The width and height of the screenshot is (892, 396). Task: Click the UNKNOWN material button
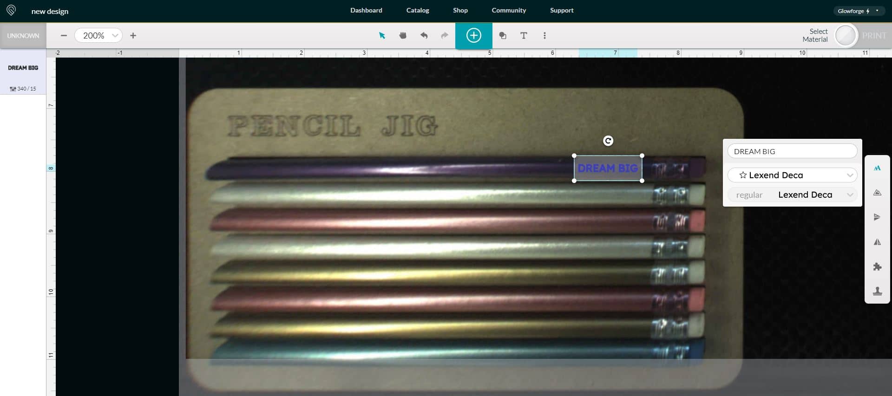[23, 36]
